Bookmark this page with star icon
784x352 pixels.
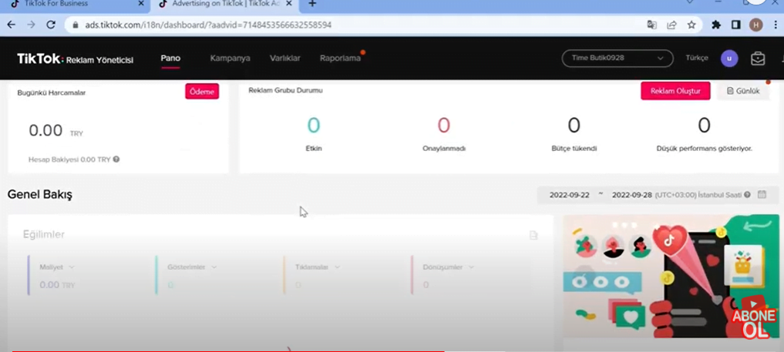691,25
